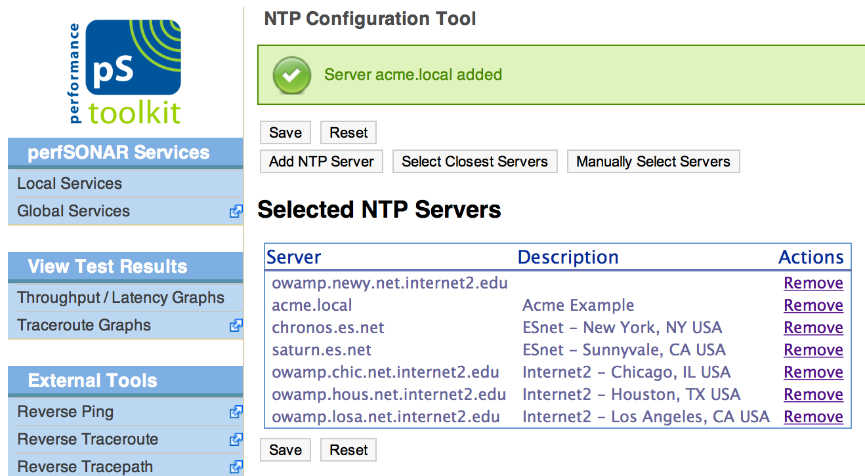Click external link icon beside Global Services

[x=236, y=212]
